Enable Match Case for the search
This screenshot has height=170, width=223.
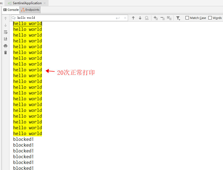187,18
